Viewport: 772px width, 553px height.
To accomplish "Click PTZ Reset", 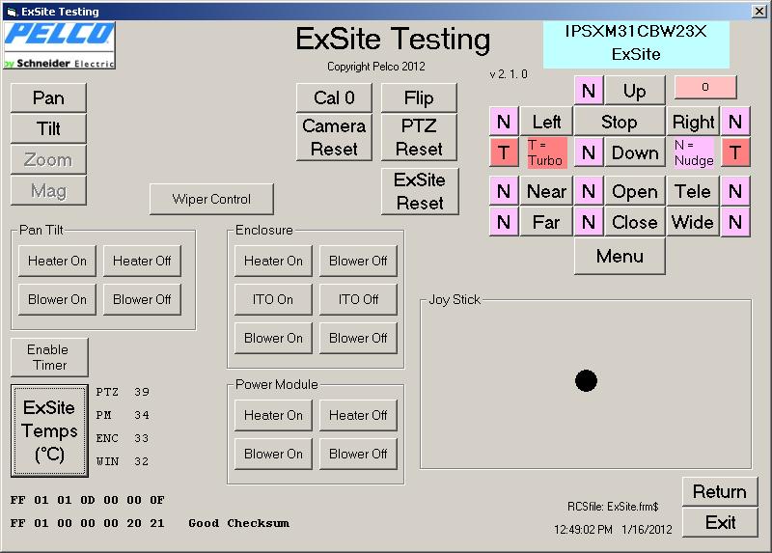I will click(419, 137).
